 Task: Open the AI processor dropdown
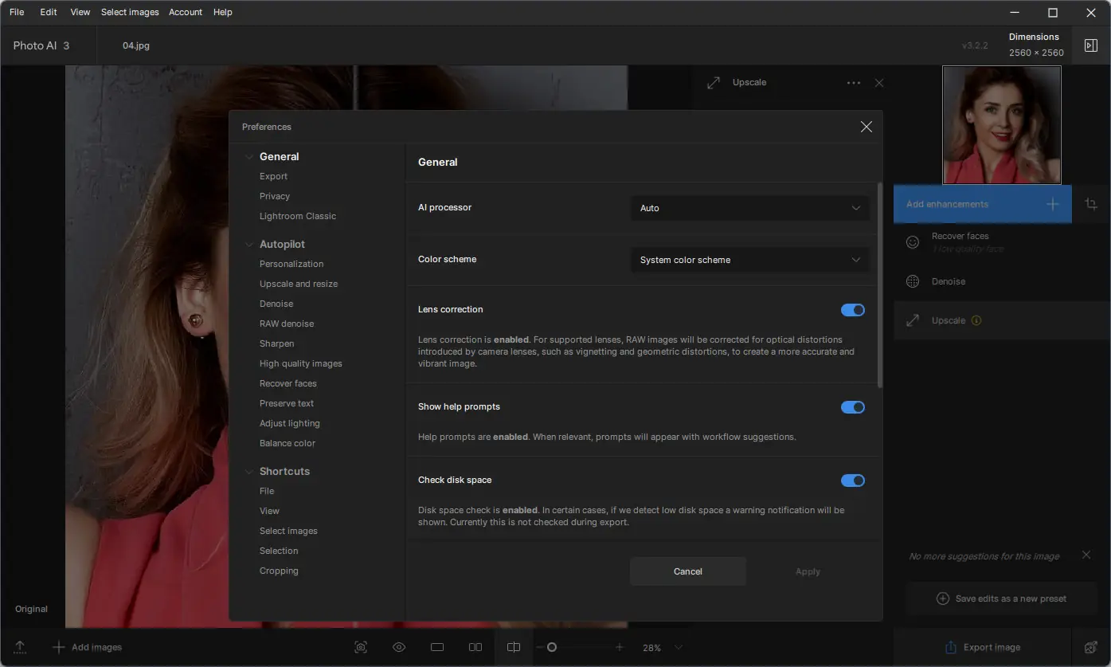(749, 208)
